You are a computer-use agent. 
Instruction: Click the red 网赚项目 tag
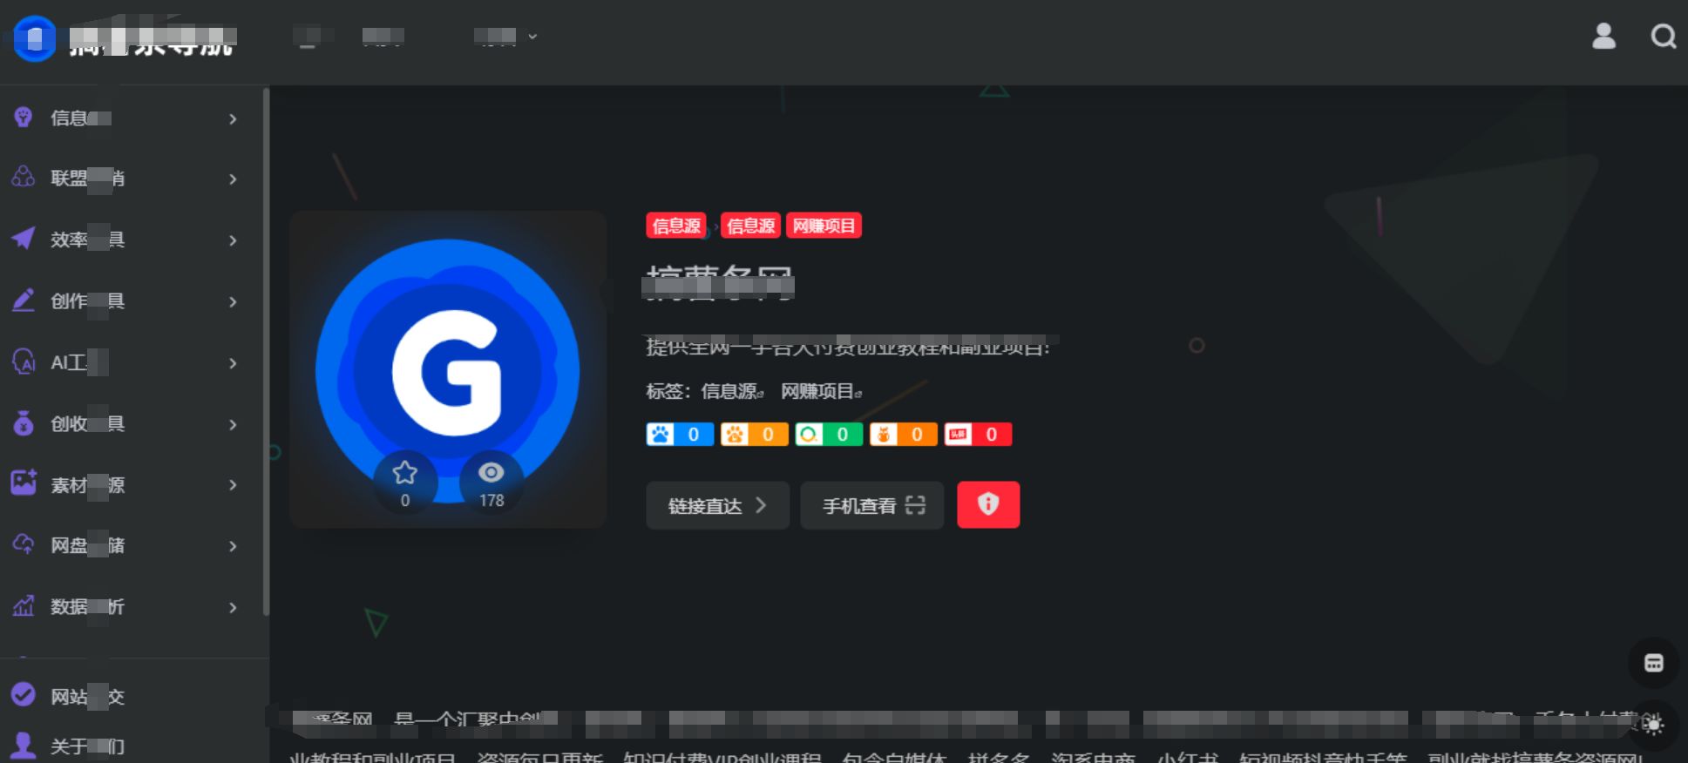point(824,226)
